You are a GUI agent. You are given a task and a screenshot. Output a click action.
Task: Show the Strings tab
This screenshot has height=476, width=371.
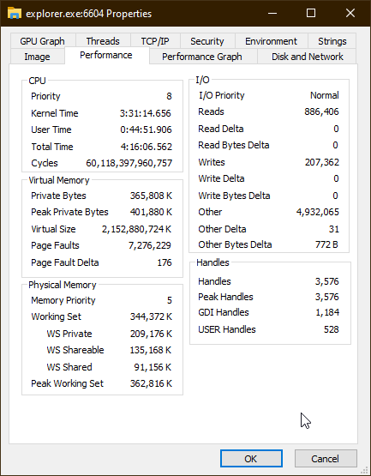click(332, 41)
